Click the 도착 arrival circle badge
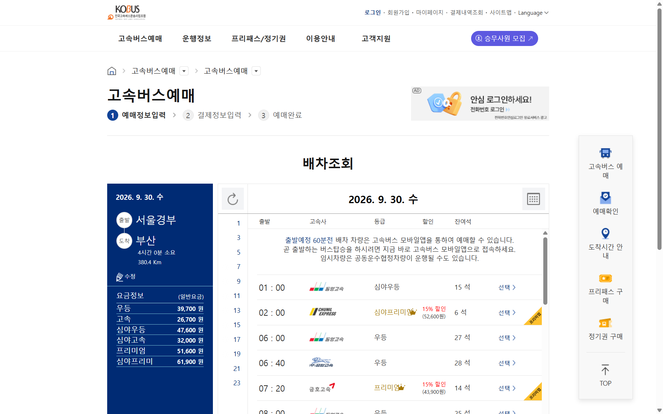This screenshot has width=663, height=414. (x=124, y=241)
